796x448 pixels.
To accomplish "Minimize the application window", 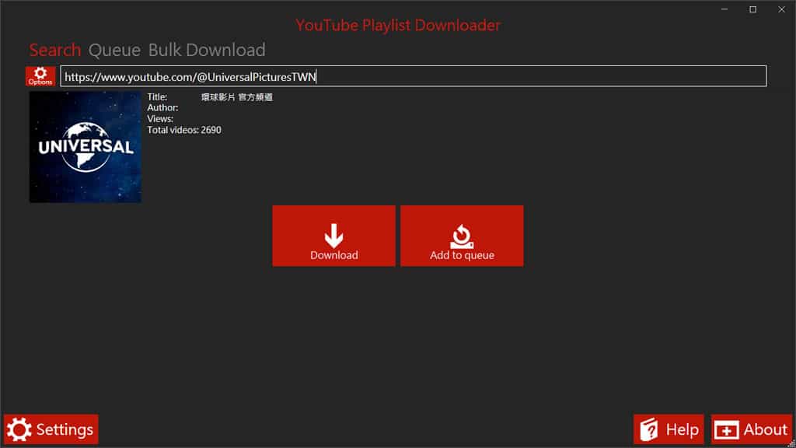I will [724, 9].
